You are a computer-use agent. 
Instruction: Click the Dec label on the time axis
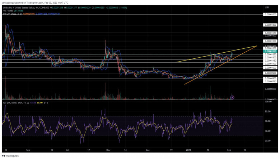pos(148,151)
